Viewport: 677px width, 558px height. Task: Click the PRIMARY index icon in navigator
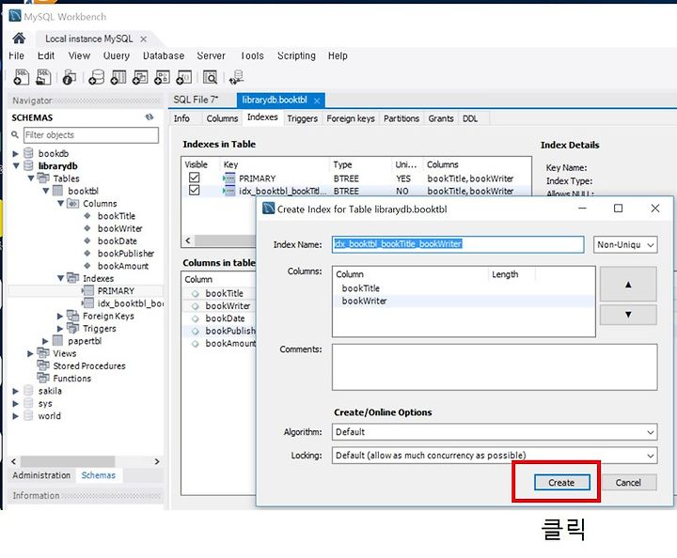tap(88, 290)
